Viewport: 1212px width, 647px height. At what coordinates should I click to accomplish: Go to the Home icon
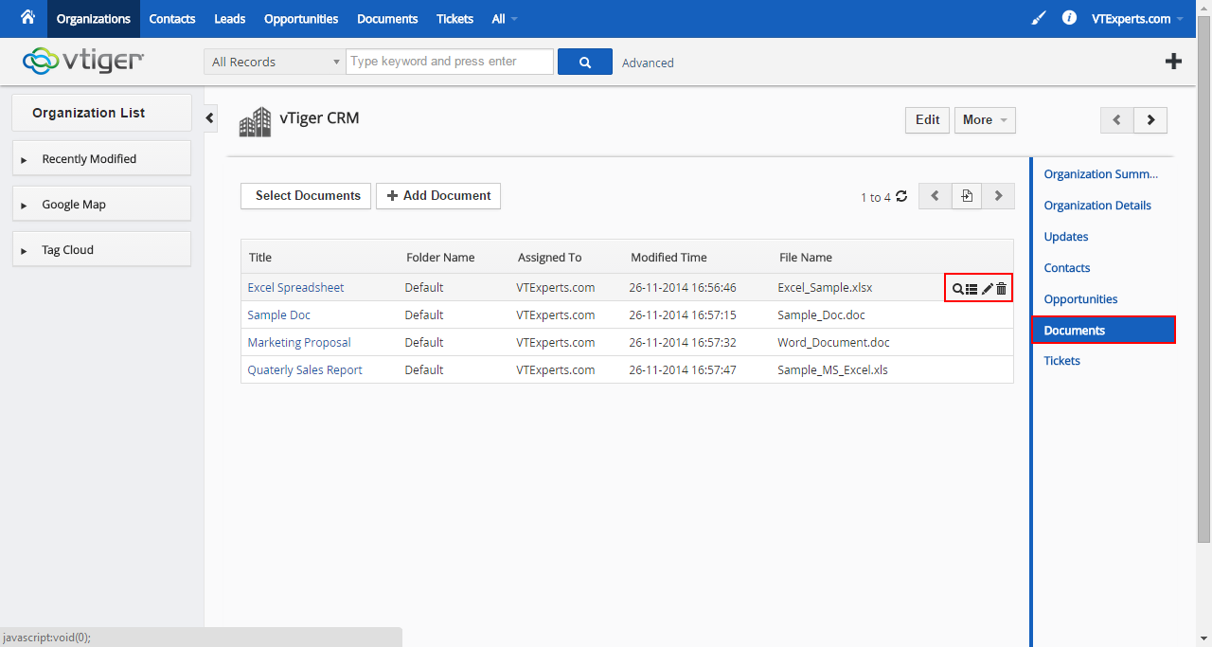click(27, 17)
